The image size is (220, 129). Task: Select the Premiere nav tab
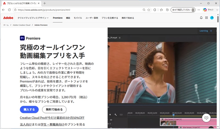click(58, 18)
